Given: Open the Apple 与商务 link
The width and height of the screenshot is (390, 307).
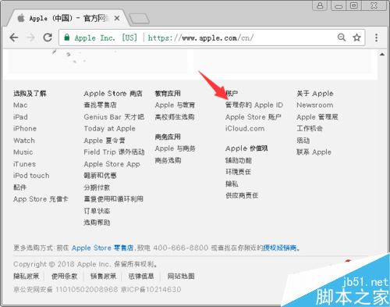Looking at the screenshot, I should click(175, 148).
